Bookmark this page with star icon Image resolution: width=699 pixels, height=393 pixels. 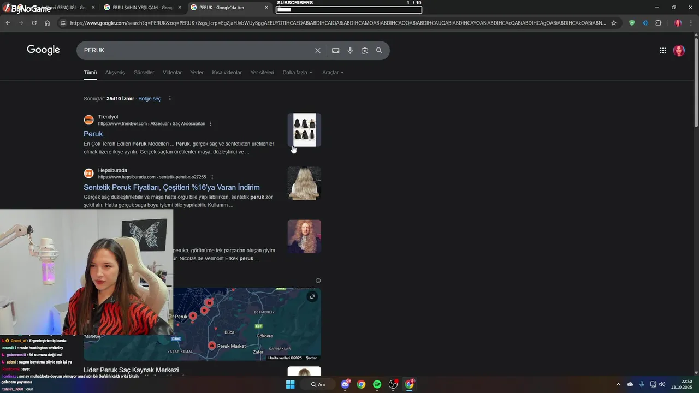(614, 23)
